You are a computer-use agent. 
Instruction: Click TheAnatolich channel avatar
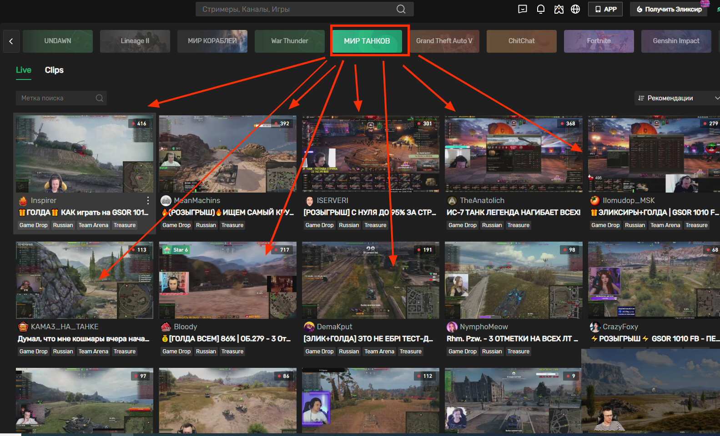point(452,200)
